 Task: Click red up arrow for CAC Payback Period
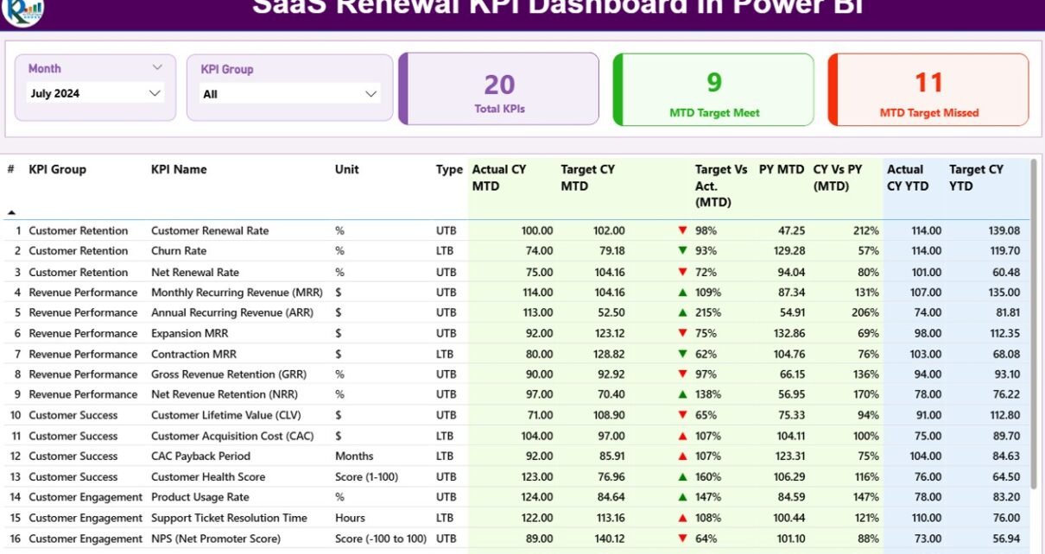point(682,456)
